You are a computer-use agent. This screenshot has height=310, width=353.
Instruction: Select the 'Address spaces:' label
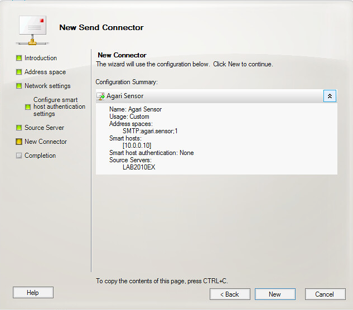pyautogui.click(x=131, y=124)
